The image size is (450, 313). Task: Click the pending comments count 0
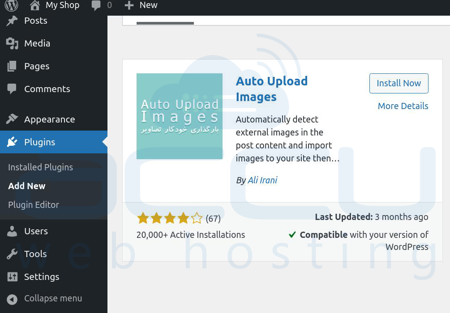(x=109, y=5)
